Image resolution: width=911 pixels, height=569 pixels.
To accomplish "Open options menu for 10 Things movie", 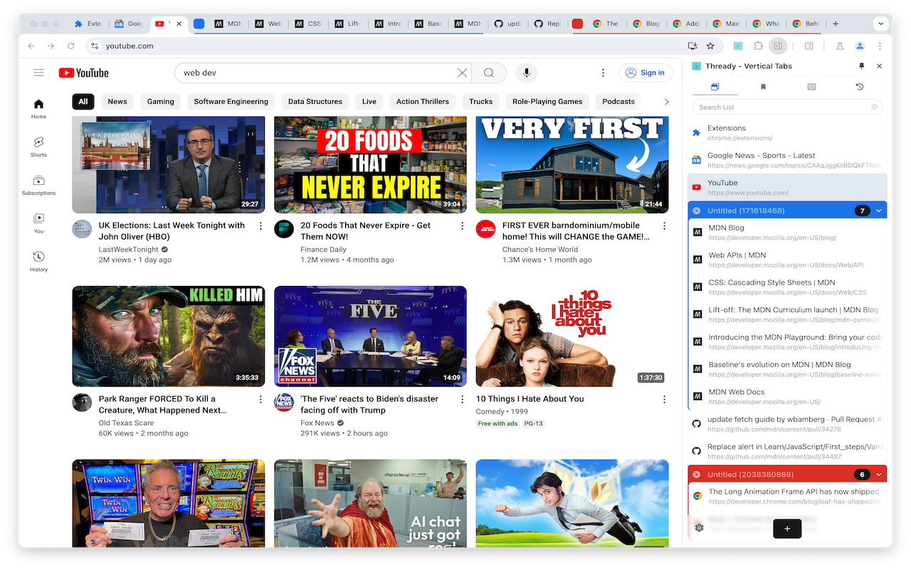I will click(x=664, y=400).
